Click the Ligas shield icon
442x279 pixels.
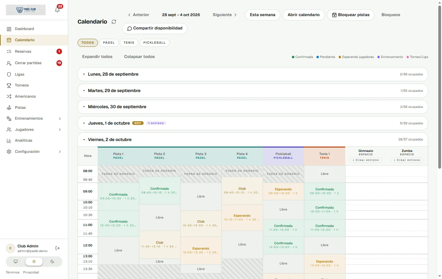click(x=9, y=74)
